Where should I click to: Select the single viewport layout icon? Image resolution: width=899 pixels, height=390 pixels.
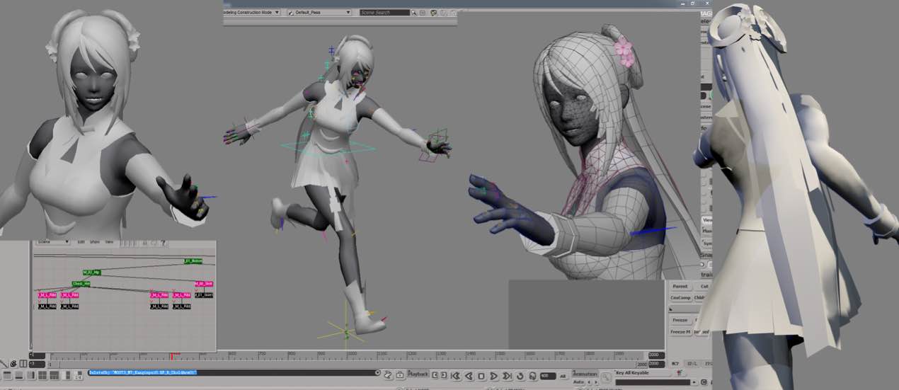click(7, 375)
